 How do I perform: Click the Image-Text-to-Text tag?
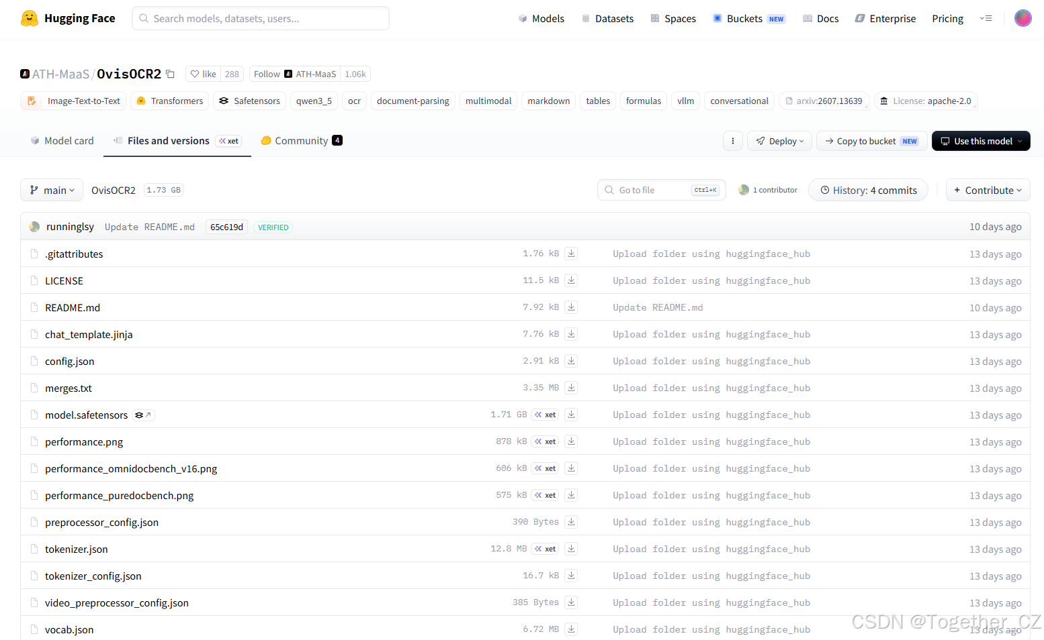click(x=73, y=101)
